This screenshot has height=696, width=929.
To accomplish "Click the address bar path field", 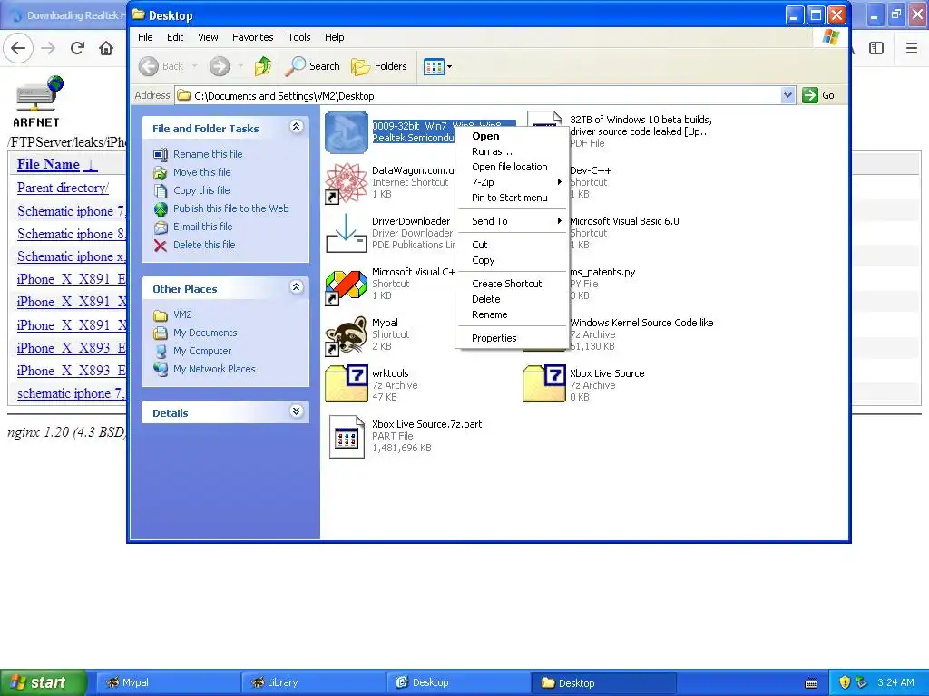I will point(479,95).
